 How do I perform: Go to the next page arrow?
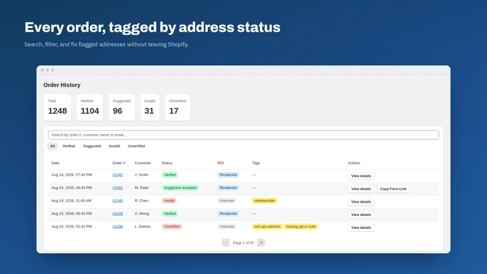coord(261,242)
